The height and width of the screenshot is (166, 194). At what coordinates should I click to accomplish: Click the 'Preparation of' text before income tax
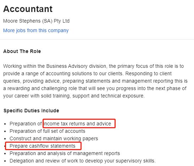26,124
